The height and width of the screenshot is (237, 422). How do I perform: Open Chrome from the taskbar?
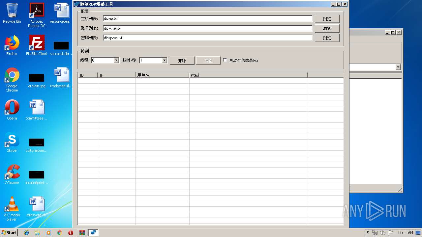tap(59, 233)
